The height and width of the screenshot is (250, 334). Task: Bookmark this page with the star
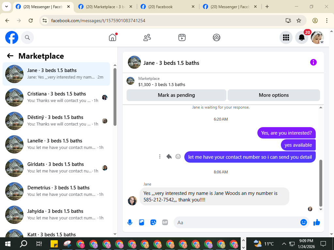[299, 21]
